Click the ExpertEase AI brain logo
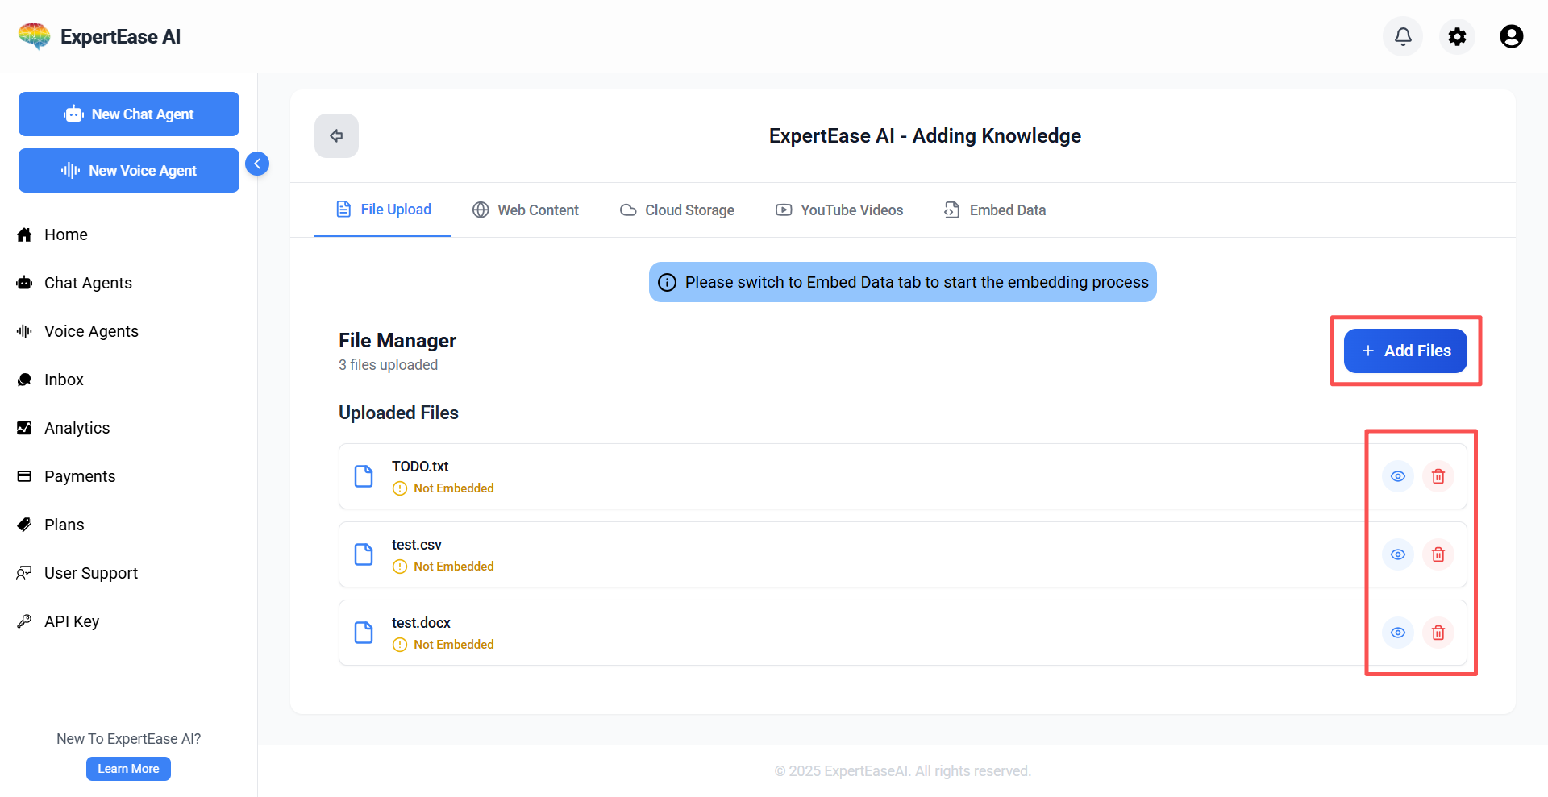The width and height of the screenshot is (1548, 797). pos(35,36)
